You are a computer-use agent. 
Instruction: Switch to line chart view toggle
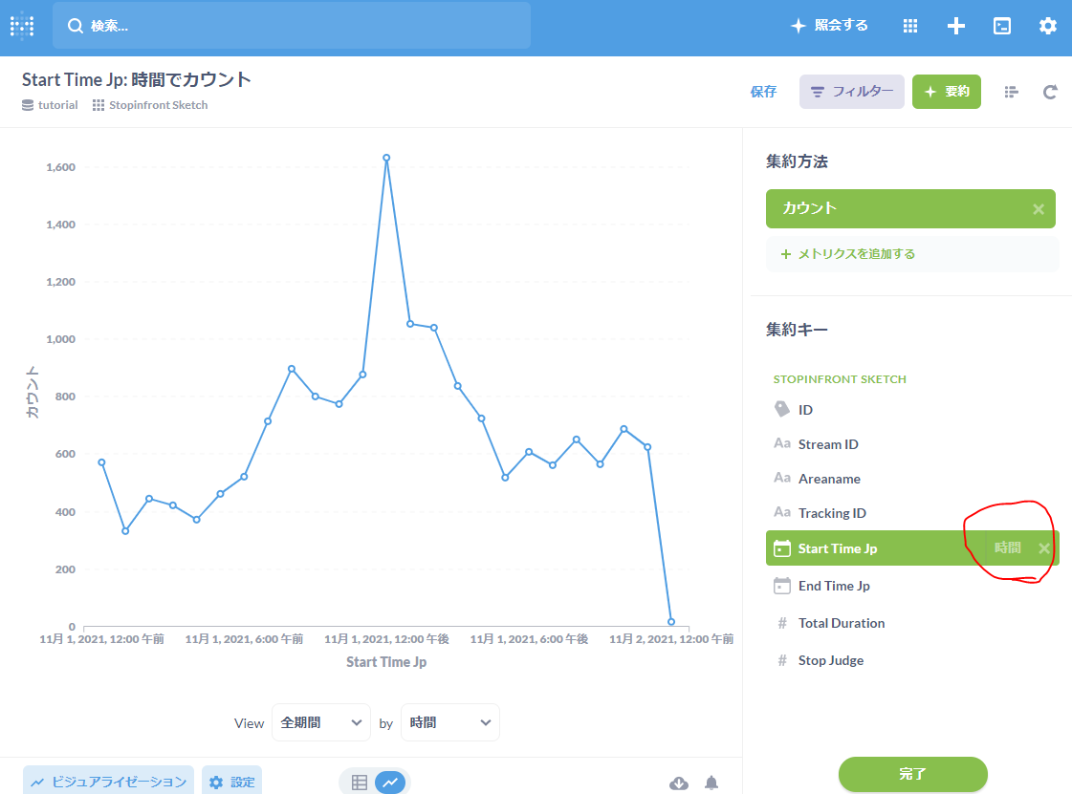[x=390, y=782]
